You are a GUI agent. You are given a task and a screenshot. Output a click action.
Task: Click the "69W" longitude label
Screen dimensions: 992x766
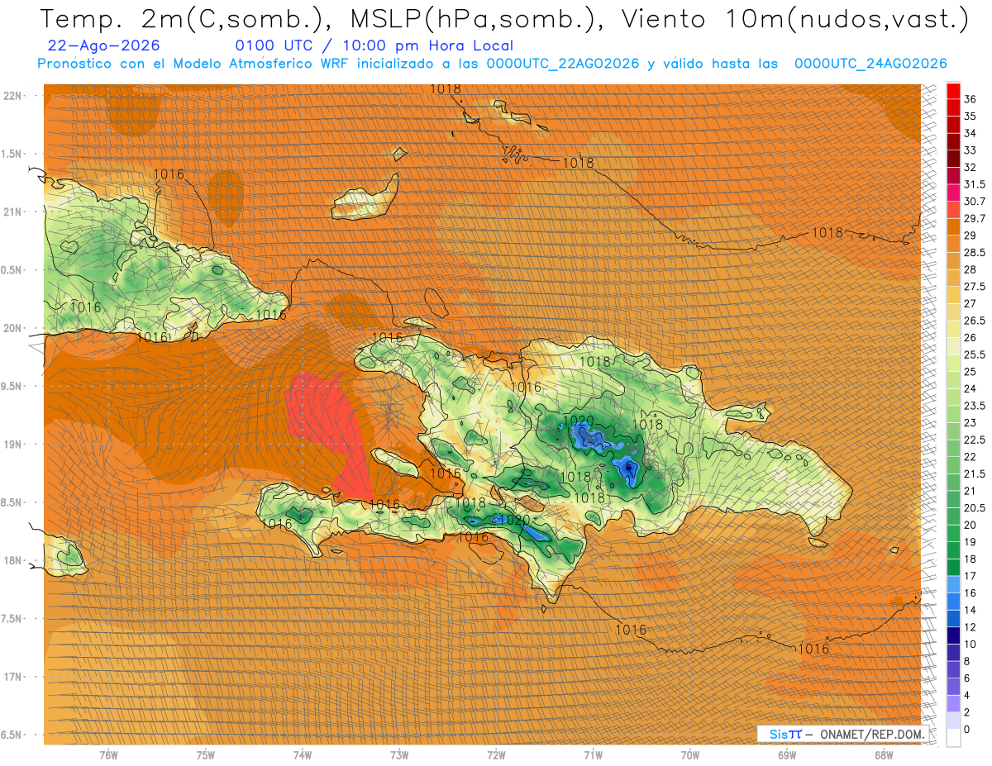tap(787, 754)
